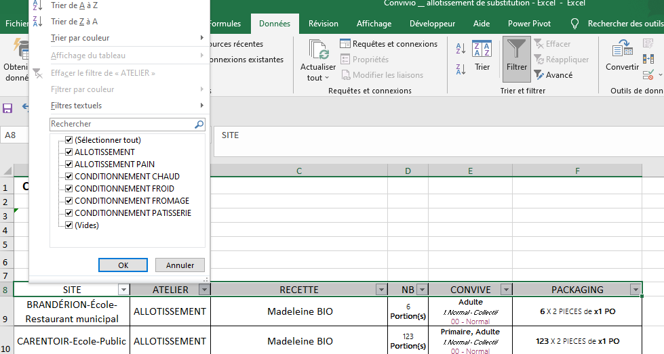Open Requêtes et connexions pane
The height and width of the screenshot is (354, 664).
tap(389, 44)
